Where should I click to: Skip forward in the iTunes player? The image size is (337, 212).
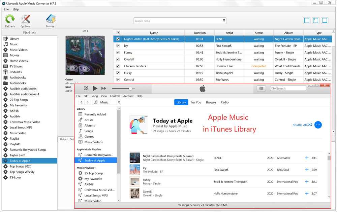tap(104, 89)
